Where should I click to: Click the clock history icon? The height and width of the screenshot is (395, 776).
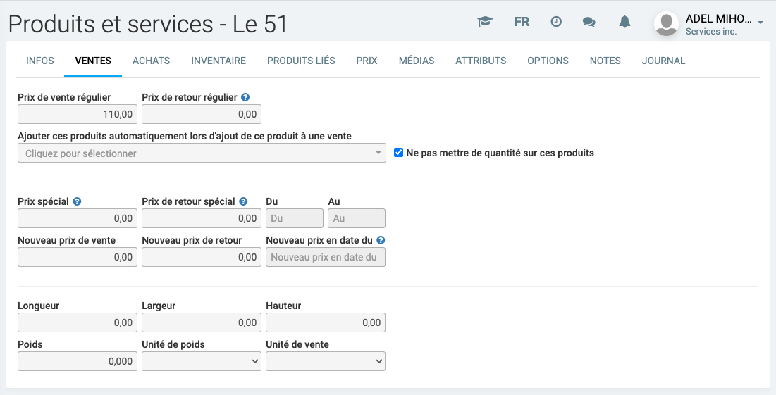point(556,22)
